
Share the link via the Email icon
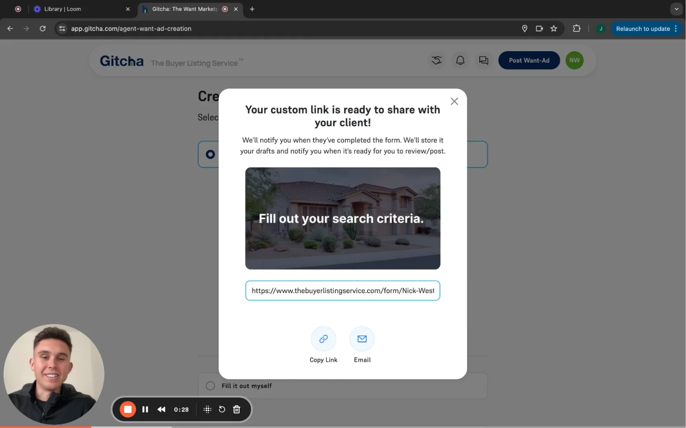click(x=362, y=339)
